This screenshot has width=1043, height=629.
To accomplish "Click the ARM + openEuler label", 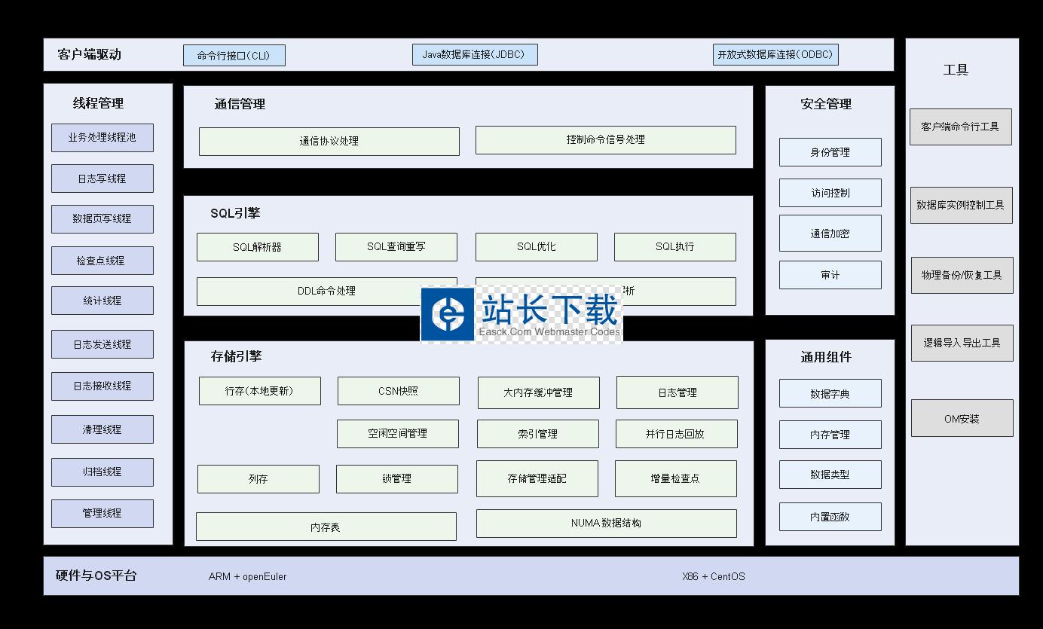I will point(247,577).
